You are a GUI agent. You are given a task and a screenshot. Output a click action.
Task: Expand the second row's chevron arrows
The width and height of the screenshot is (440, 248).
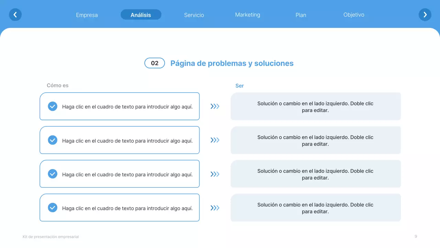coord(215,140)
